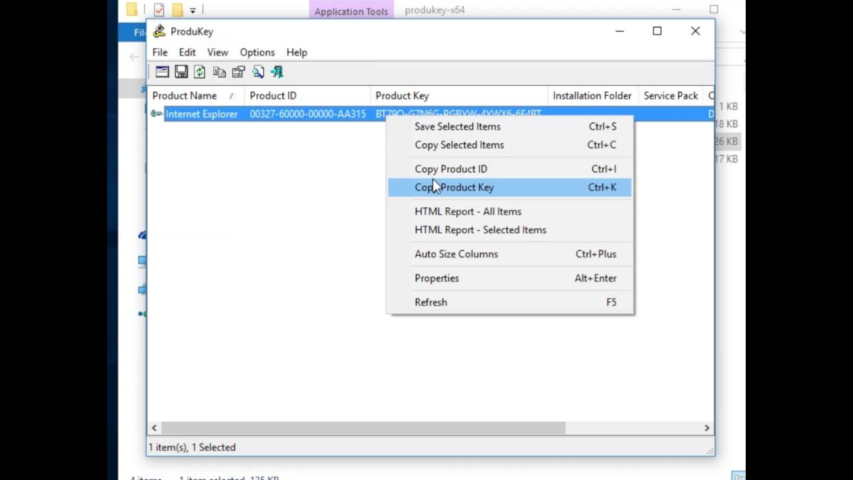853x480 pixels.
Task: Click the Properties toolbar icon
Action: [x=239, y=72]
